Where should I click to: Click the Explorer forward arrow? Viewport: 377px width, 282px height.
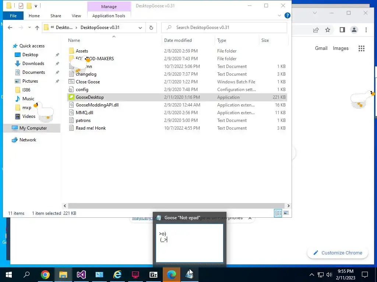(x=21, y=28)
